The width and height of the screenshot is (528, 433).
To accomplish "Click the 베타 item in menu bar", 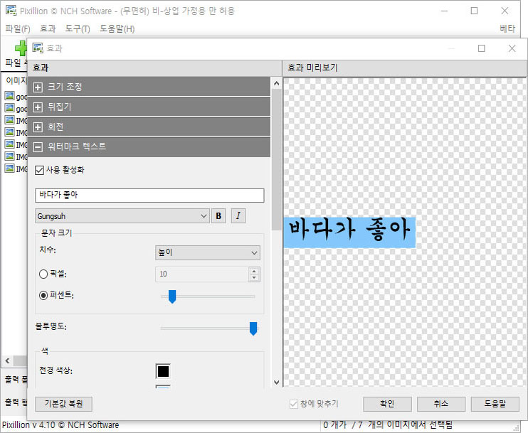I will click(507, 29).
